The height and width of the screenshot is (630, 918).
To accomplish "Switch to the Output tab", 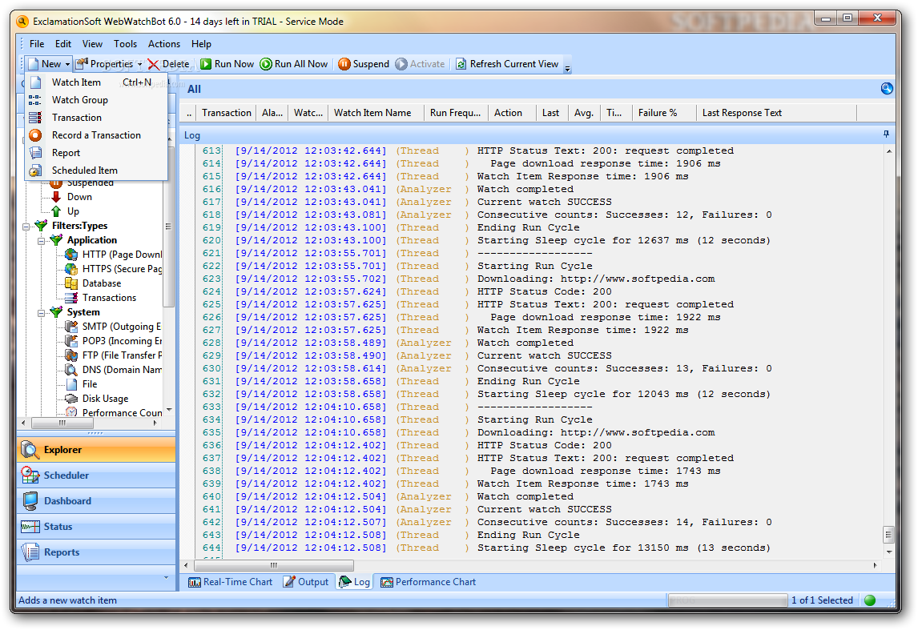I will click(306, 582).
